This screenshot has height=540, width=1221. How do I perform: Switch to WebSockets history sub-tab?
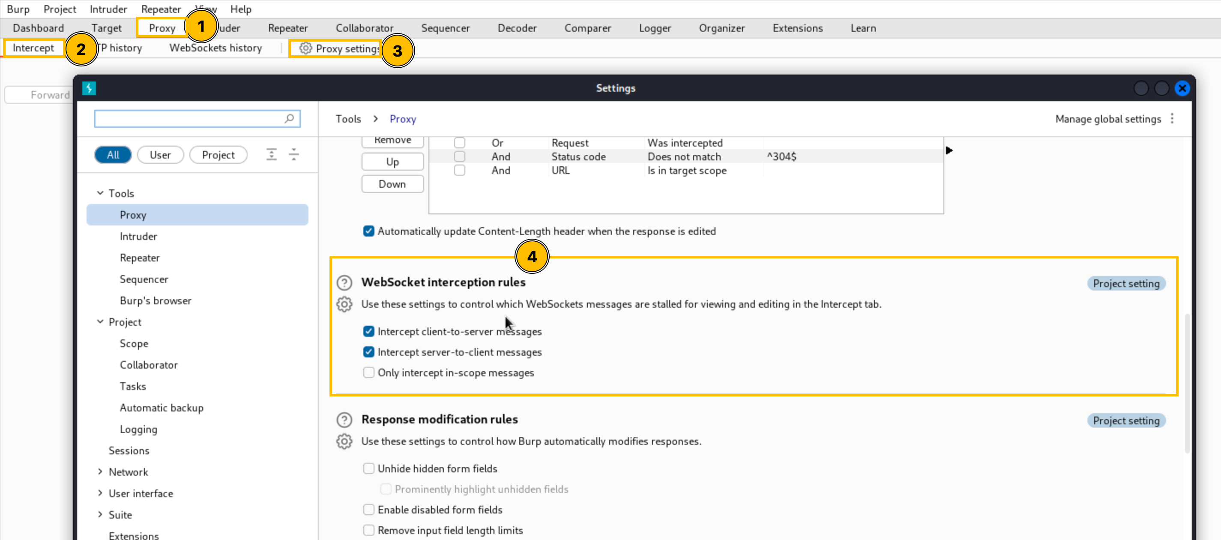click(215, 48)
